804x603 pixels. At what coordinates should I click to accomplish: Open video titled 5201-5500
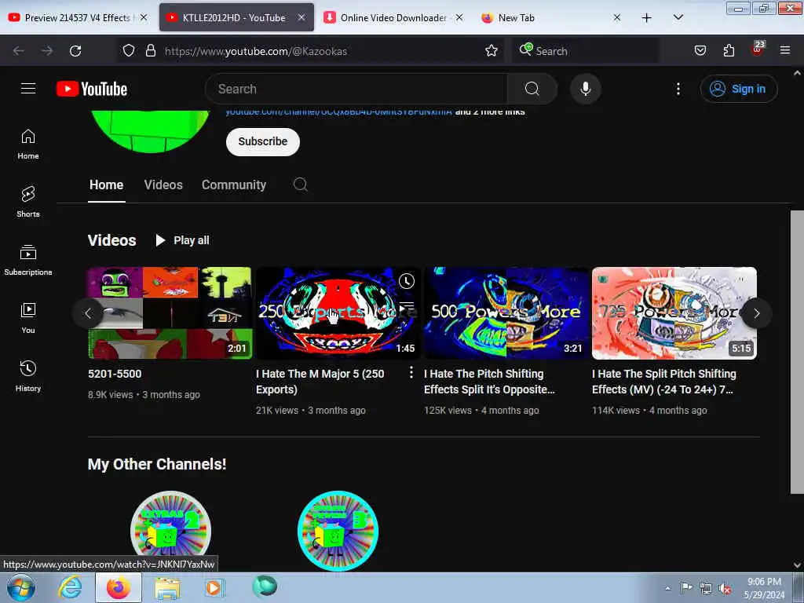point(115,374)
